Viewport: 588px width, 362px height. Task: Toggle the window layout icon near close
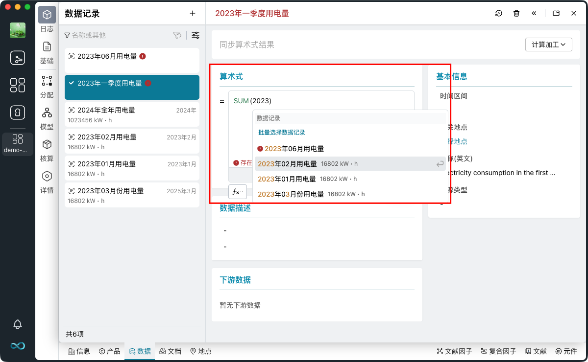pyautogui.click(x=556, y=14)
